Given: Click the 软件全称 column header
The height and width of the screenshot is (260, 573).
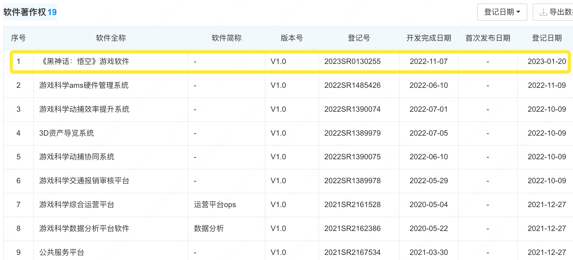Looking at the screenshot, I should [x=111, y=38].
